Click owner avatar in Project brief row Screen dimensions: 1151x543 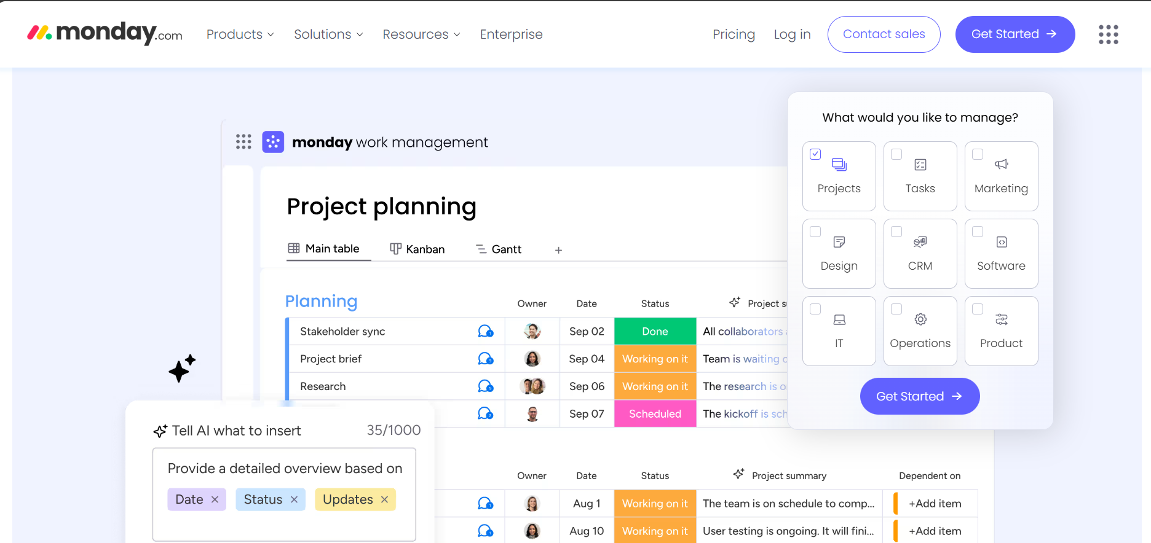click(532, 359)
